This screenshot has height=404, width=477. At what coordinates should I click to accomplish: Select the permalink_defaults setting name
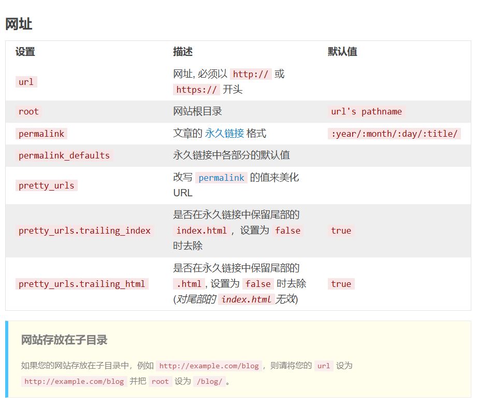pos(64,155)
